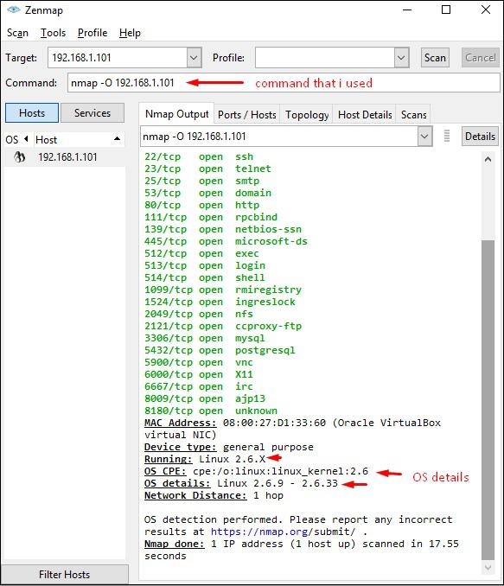Click the '80/tcp open http' line
The height and width of the screenshot is (586, 504).
(202, 205)
